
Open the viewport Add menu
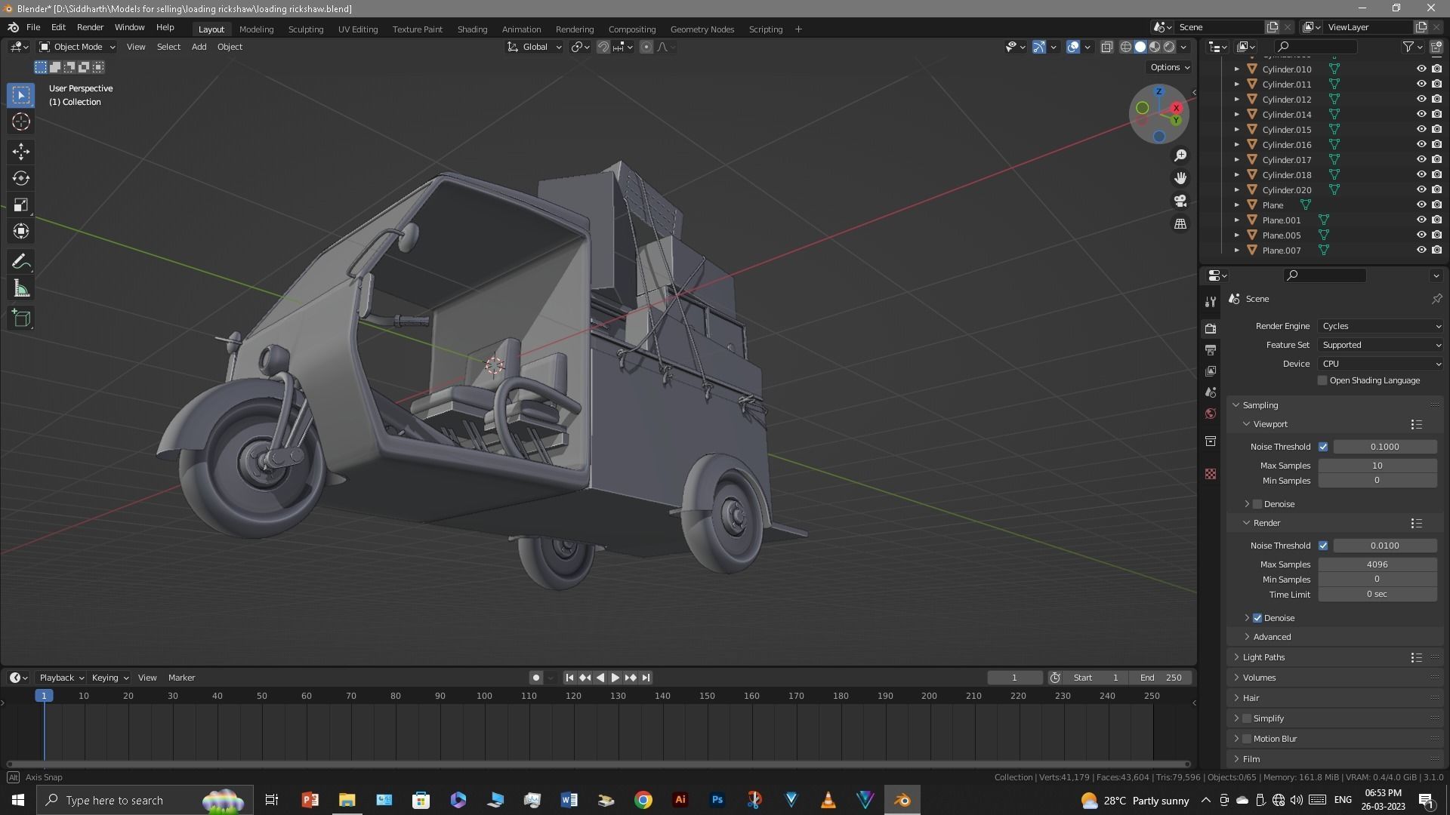[x=199, y=47]
